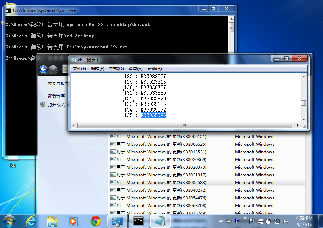Click the cmd window scrollbar thumb
323x228 pixels.
[x=231, y=27]
